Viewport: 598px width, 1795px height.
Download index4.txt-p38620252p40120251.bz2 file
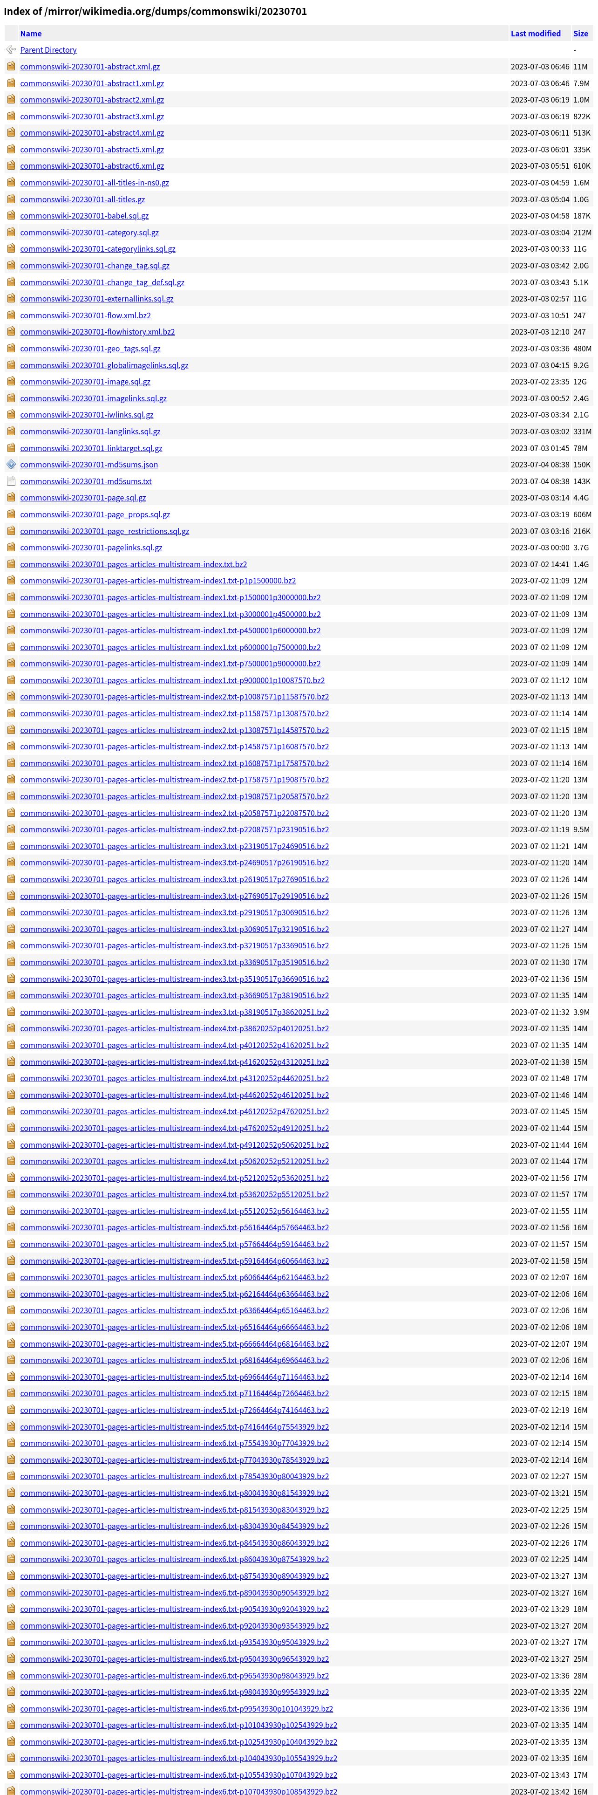coord(174,1028)
